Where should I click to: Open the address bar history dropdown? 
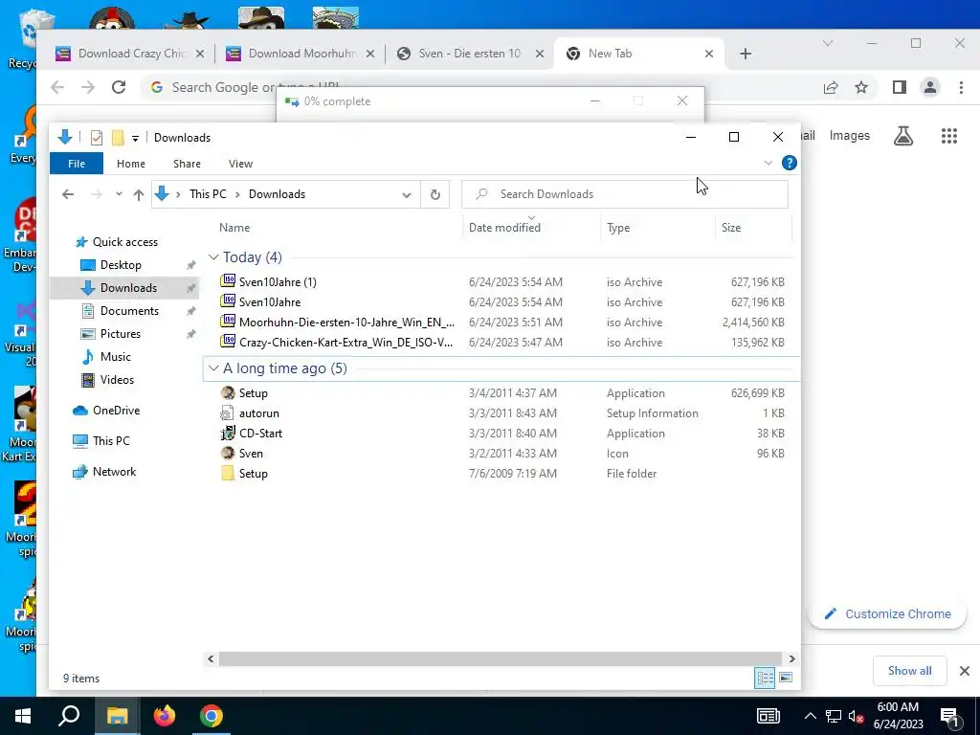tap(406, 194)
